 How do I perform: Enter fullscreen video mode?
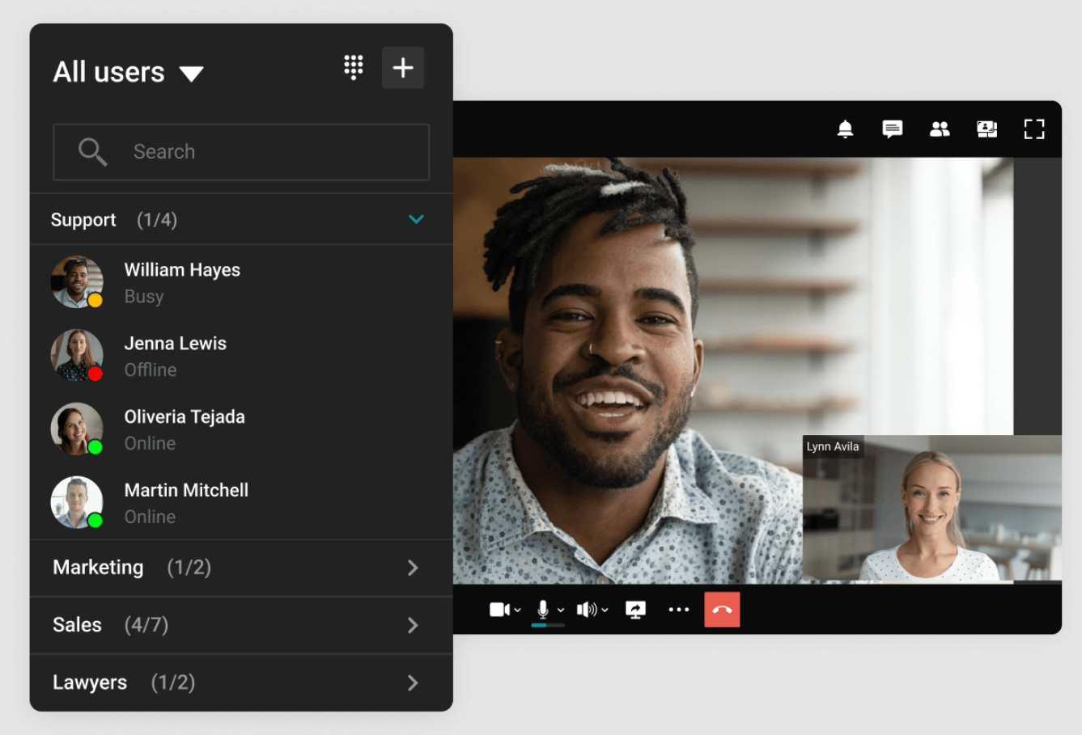pyautogui.click(x=1034, y=129)
